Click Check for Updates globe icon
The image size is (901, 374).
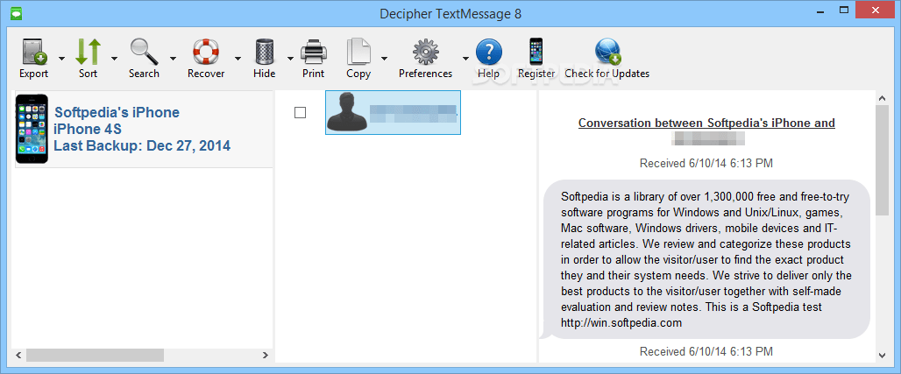[607, 52]
